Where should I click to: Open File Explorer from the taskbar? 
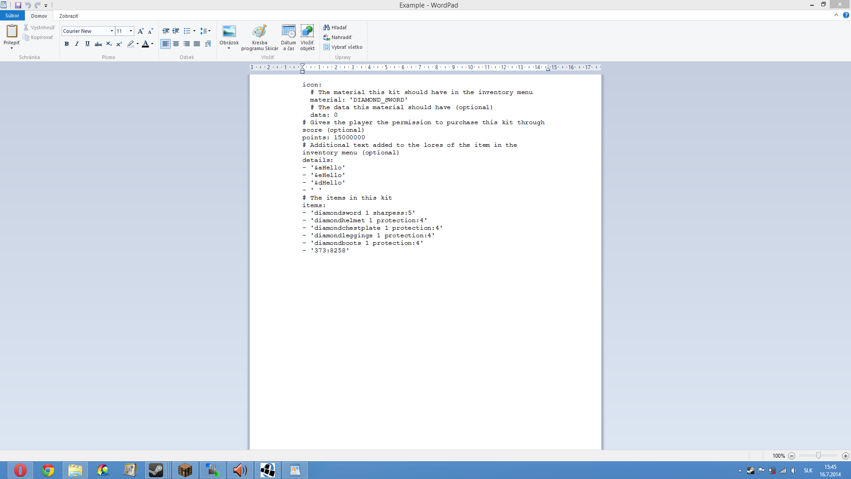click(75, 470)
